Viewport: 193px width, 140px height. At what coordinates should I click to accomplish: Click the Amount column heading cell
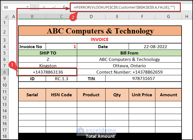(x=168, y=95)
